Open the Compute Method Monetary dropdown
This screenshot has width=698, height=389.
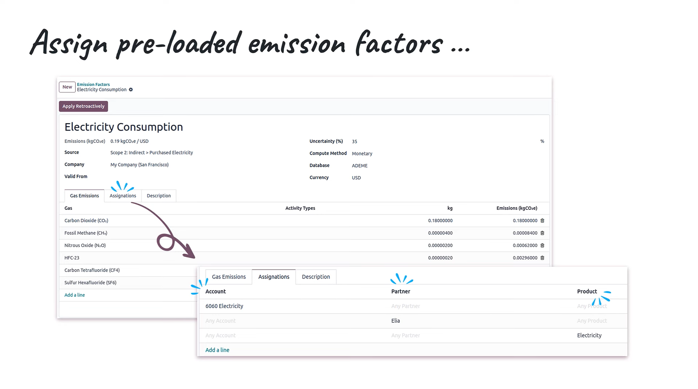(x=362, y=153)
